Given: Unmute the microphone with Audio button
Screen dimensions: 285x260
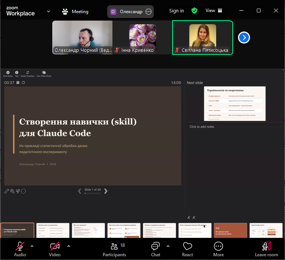Looking at the screenshot, I should point(20,249).
